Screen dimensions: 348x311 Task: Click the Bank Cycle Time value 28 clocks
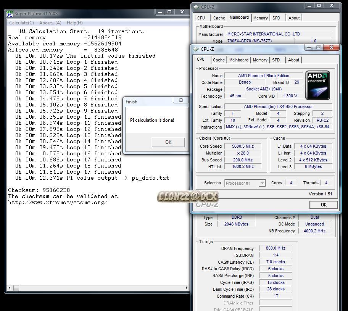point(275,289)
